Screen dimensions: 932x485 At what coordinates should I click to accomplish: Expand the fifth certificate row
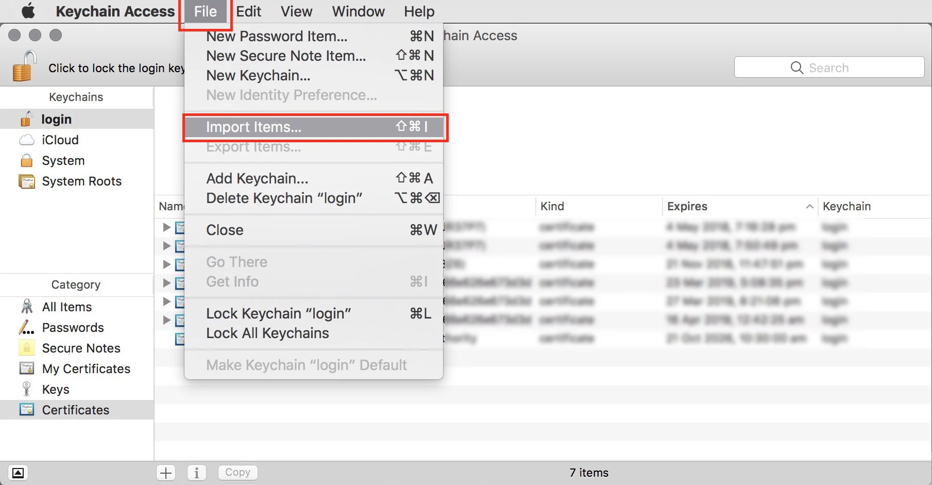coord(166,301)
